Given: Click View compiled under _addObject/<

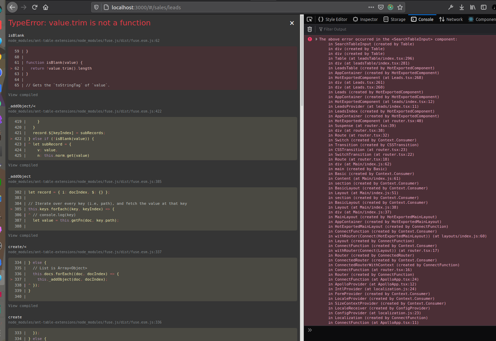Looking at the screenshot, I should click(x=23, y=165).
